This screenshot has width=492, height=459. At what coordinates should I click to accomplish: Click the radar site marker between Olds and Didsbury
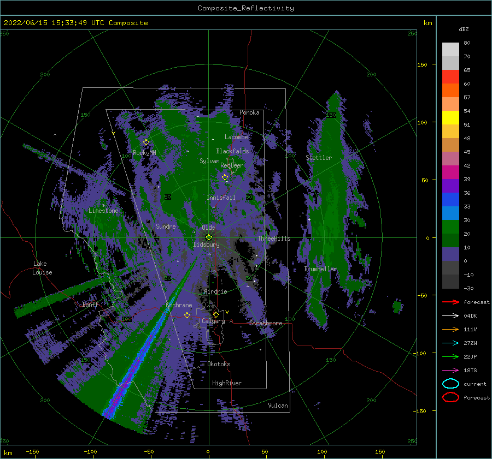209,237
